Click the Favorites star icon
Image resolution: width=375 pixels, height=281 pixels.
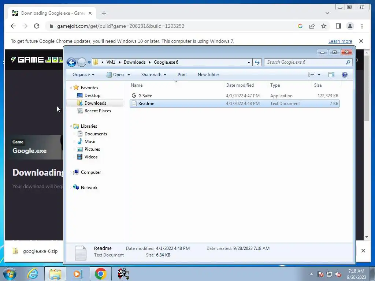pos(76,87)
